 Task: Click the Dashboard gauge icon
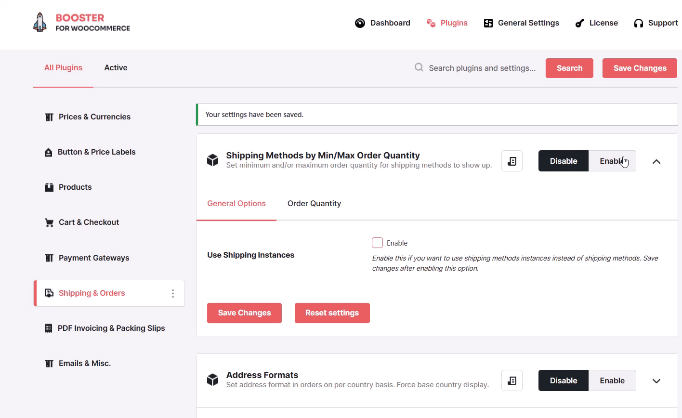[360, 23]
